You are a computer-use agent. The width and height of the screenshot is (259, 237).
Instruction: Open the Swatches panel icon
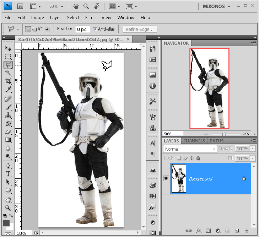point(153,196)
